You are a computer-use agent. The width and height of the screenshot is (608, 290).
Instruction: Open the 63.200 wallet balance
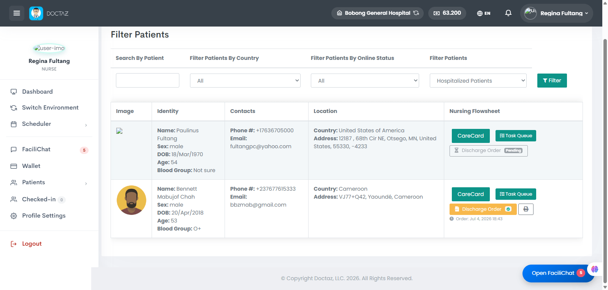pyautogui.click(x=447, y=13)
